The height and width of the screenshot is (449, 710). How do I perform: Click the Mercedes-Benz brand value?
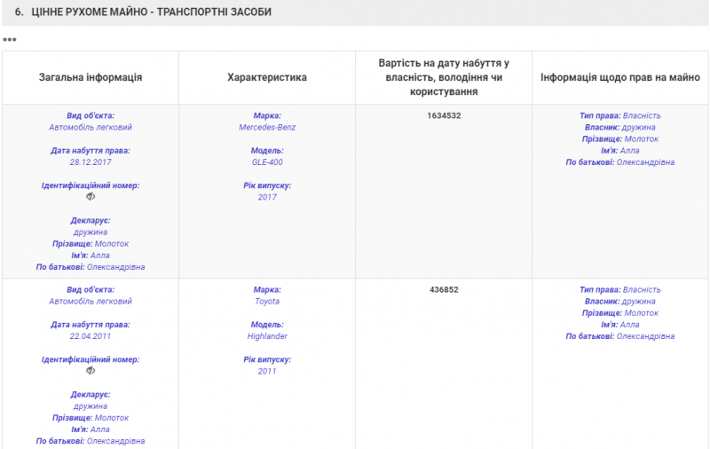tap(267, 128)
